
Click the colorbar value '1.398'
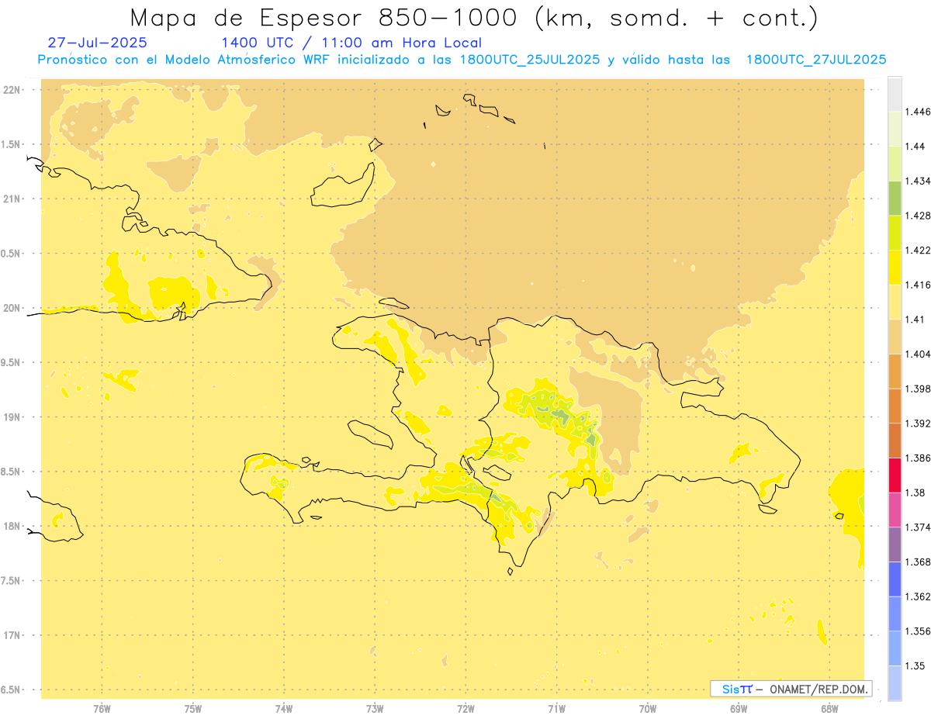coord(917,389)
